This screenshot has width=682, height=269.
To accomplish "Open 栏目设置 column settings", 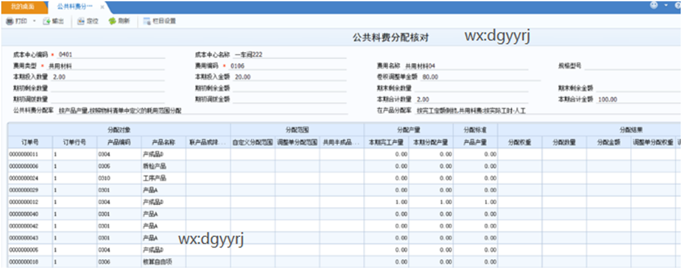I will click(x=159, y=21).
